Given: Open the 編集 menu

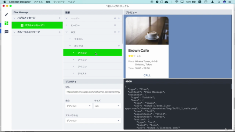Looking at the screenshot, I should [48, 2].
